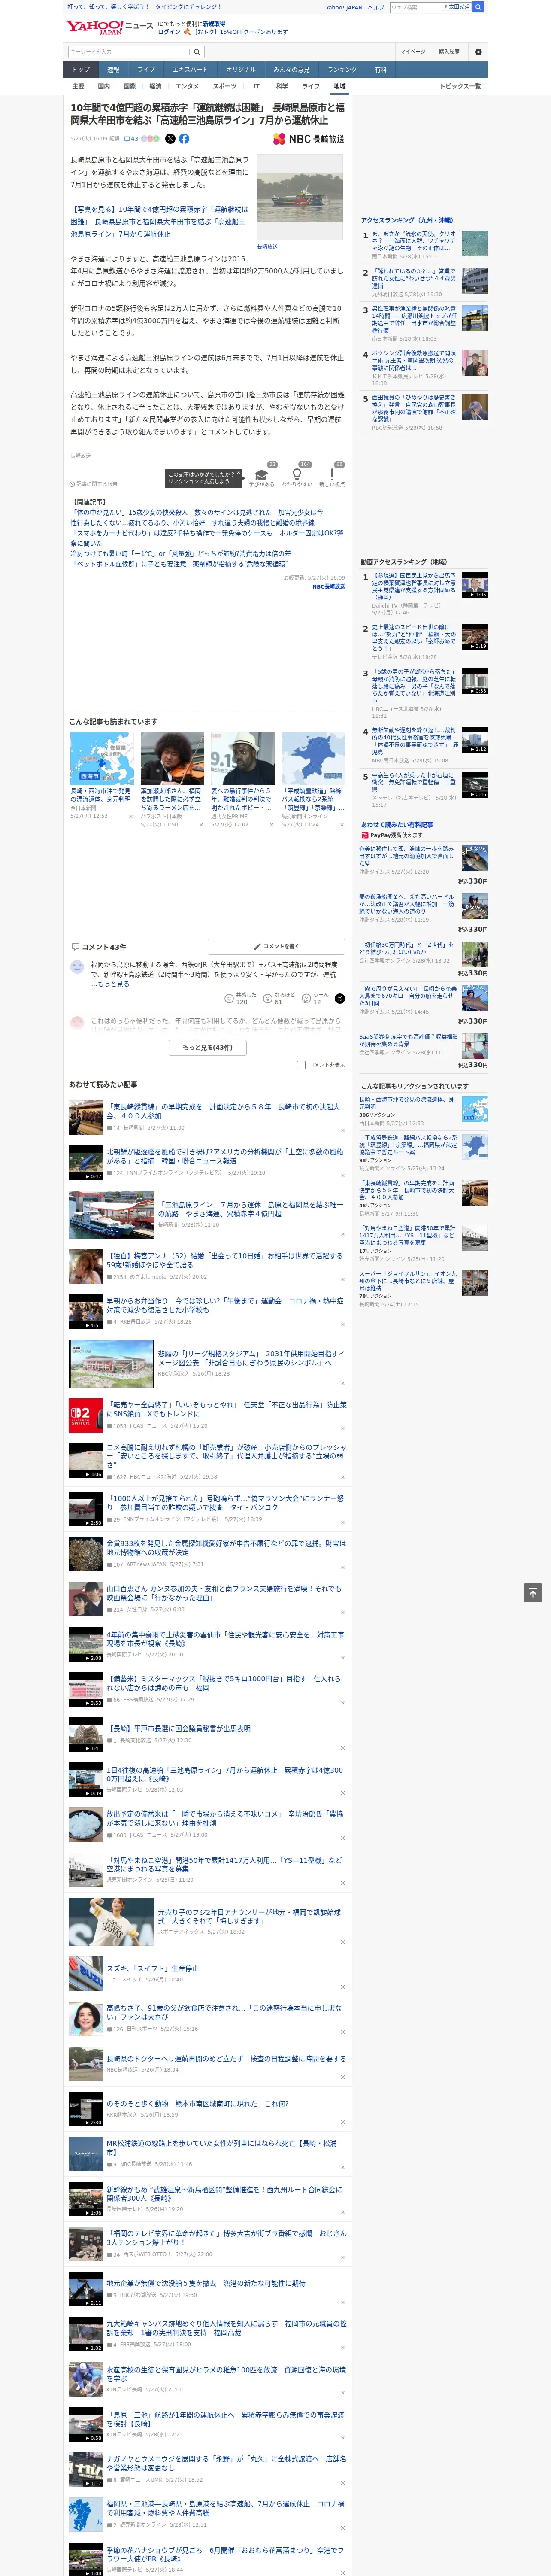Report an issue with this article
Viewport: 551px width, 2576px height.
click(94, 484)
